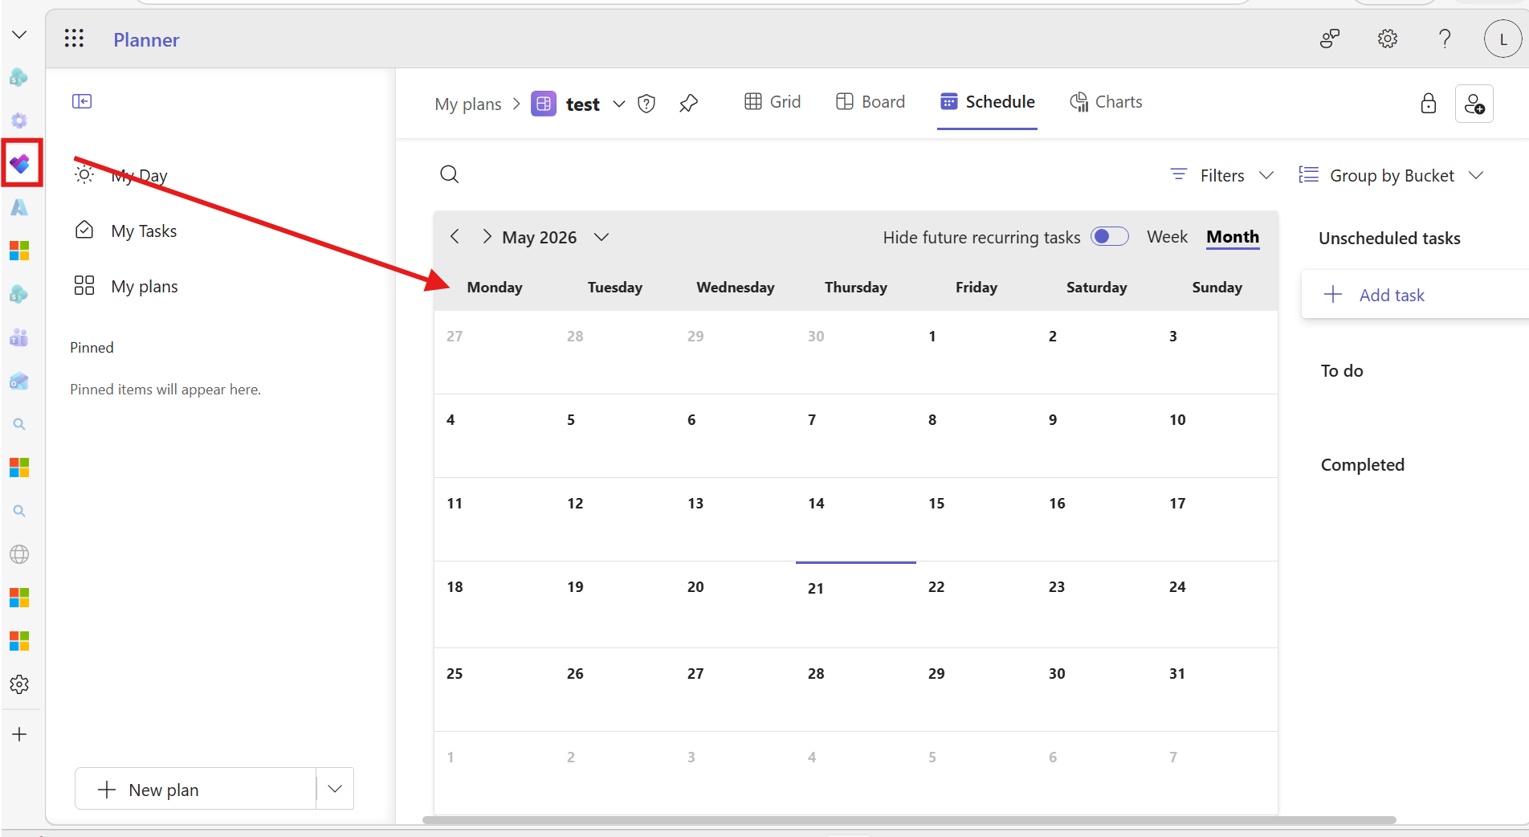The image size is (1529, 837).
Task: Click the top-bar settings gear next to help
Action: (x=1388, y=39)
